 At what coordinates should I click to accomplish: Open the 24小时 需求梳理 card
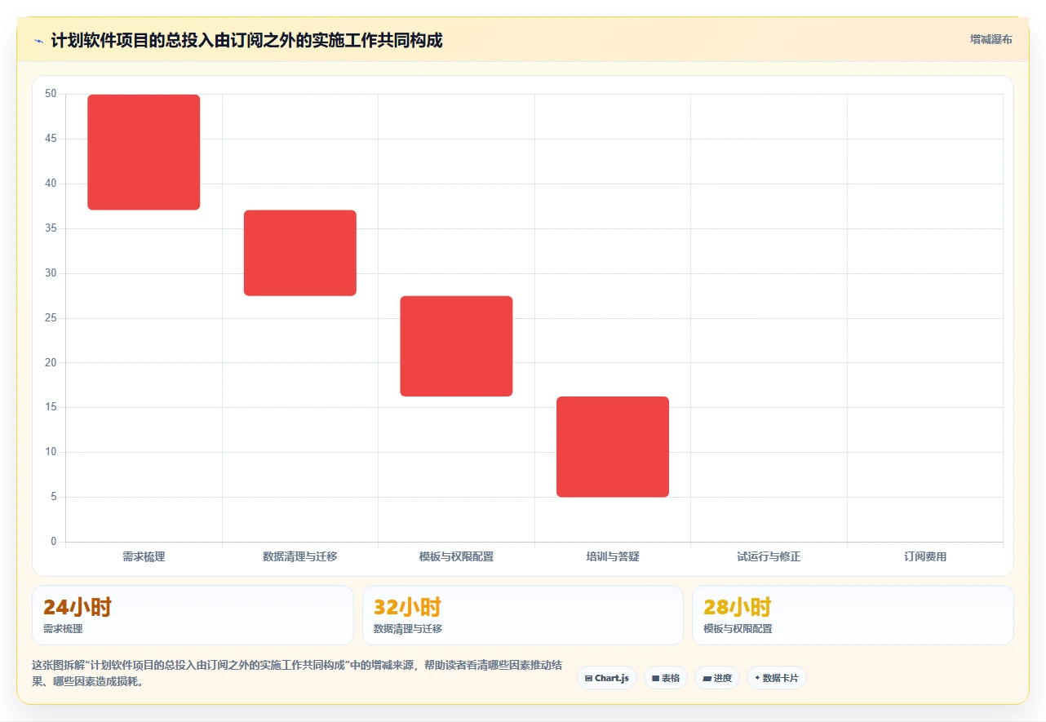click(193, 615)
